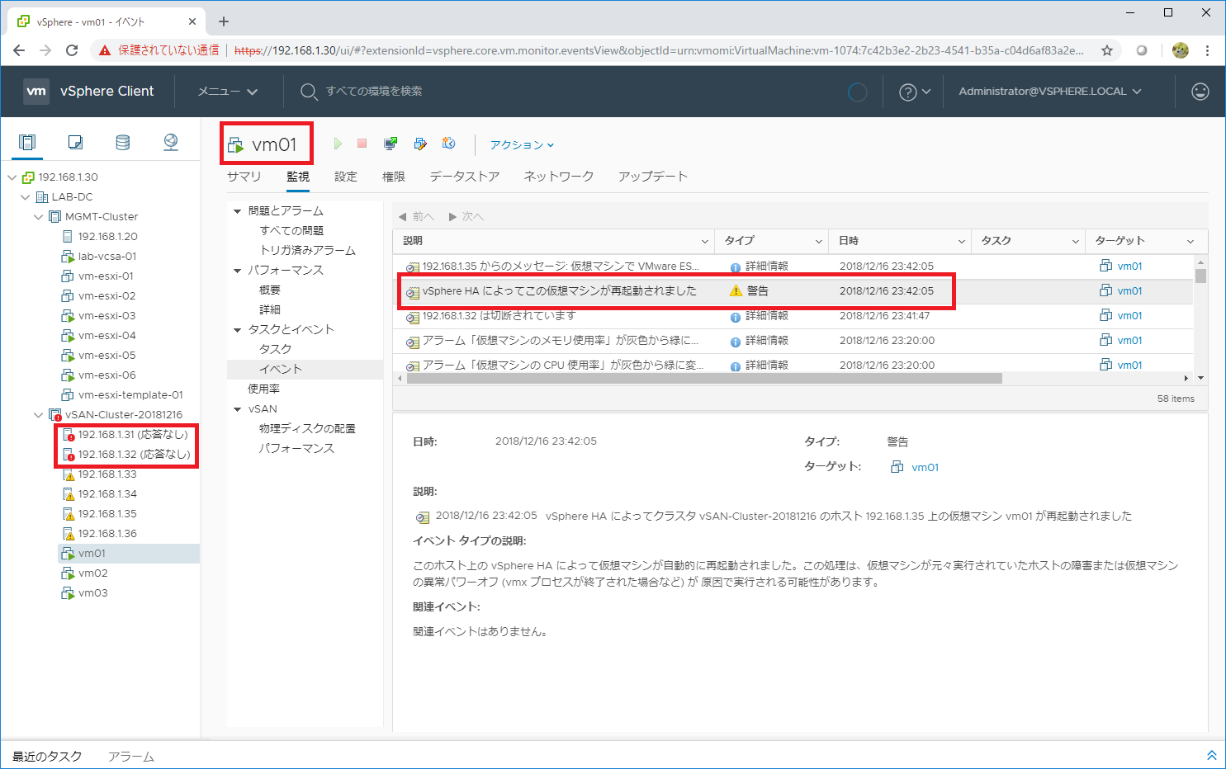Select 物理ディスクの配置 under vSAN
The height and width of the screenshot is (769, 1226).
307,429
